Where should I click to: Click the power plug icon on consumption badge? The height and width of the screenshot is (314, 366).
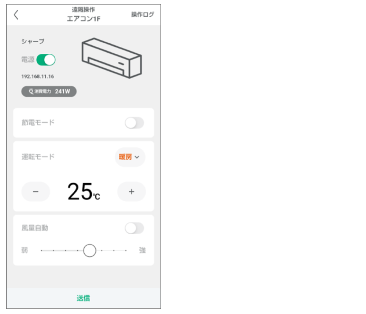31,91
